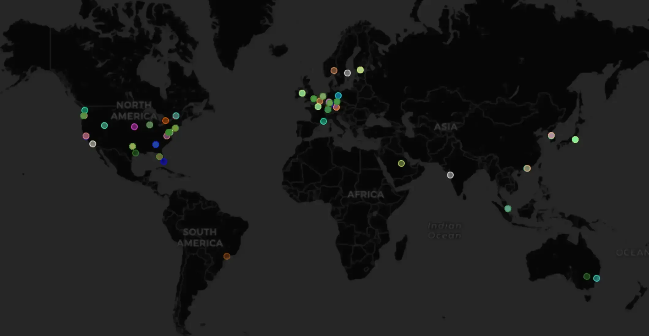Select the peach marker near Hong Kong
This screenshot has height=336, width=649.
pyautogui.click(x=527, y=168)
